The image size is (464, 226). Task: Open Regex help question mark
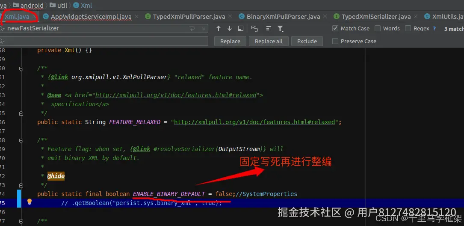click(x=434, y=28)
